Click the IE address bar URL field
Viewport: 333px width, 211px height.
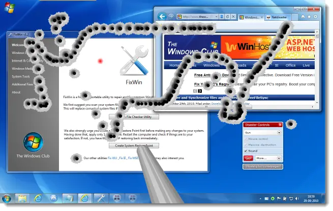coord(197,17)
